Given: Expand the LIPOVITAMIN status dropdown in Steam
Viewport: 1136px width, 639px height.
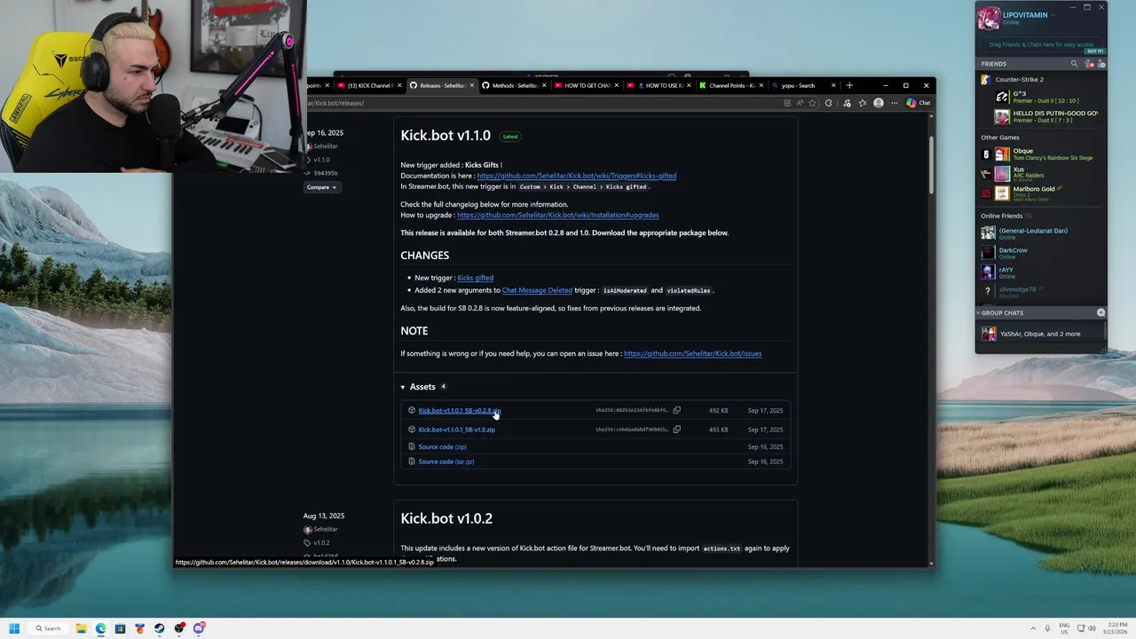Looking at the screenshot, I should click(1053, 15).
